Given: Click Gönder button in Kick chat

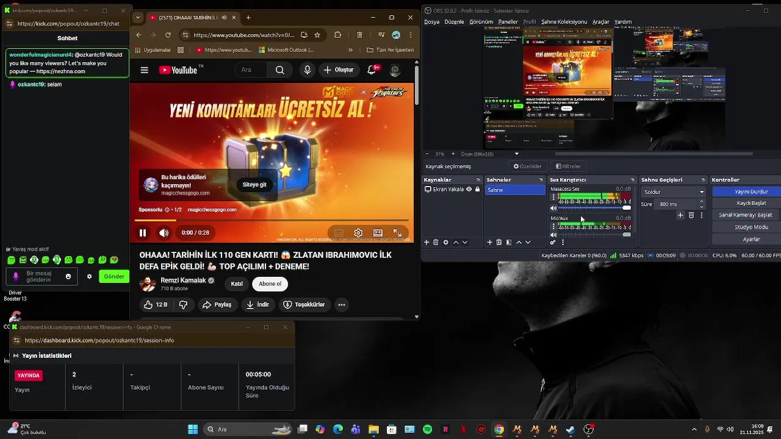Looking at the screenshot, I should pyautogui.click(x=114, y=276).
